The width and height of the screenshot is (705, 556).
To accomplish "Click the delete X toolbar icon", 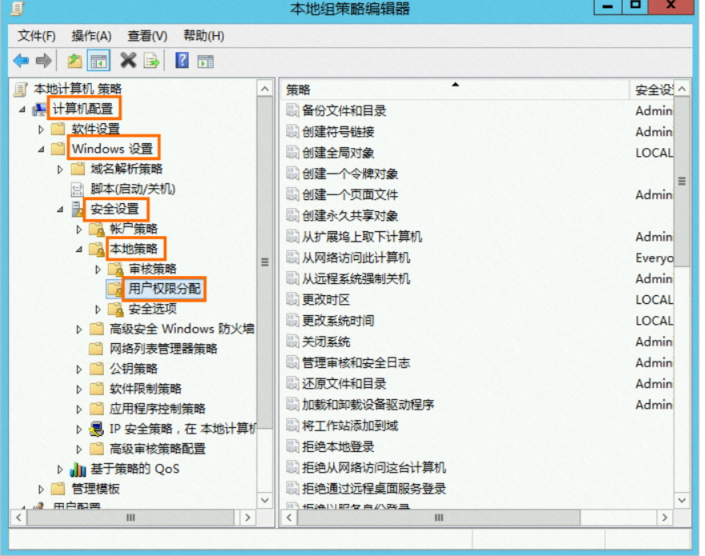I will tap(128, 61).
